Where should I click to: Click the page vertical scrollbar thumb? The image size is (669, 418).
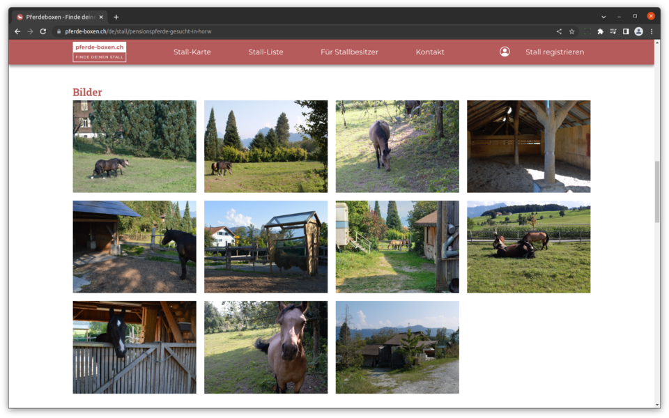(657, 192)
